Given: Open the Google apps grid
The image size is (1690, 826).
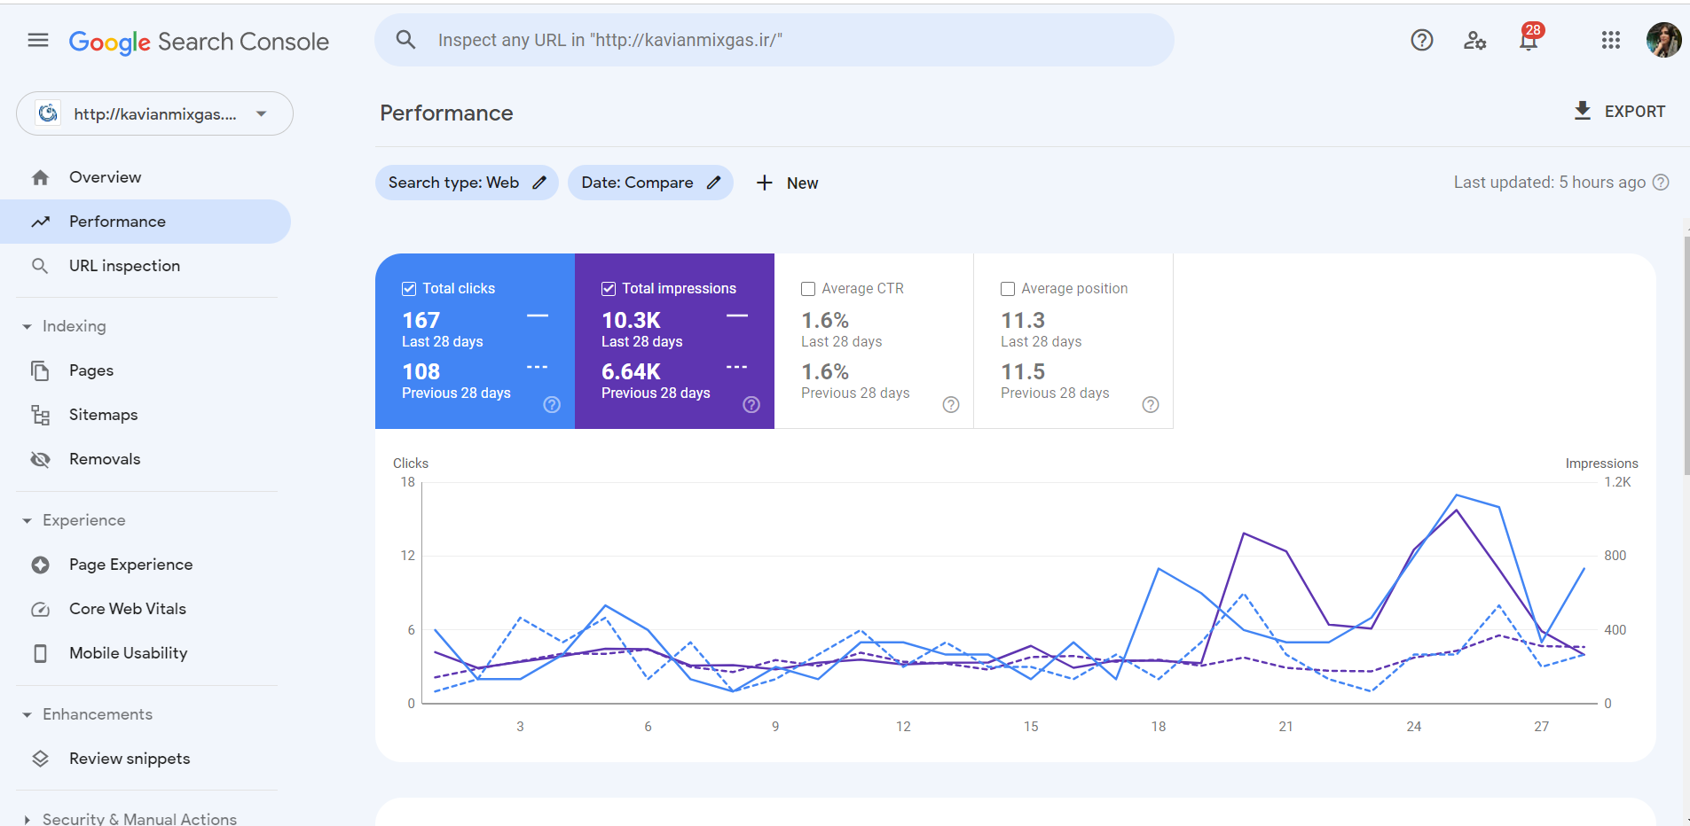Looking at the screenshot, I should [1611, 40].
